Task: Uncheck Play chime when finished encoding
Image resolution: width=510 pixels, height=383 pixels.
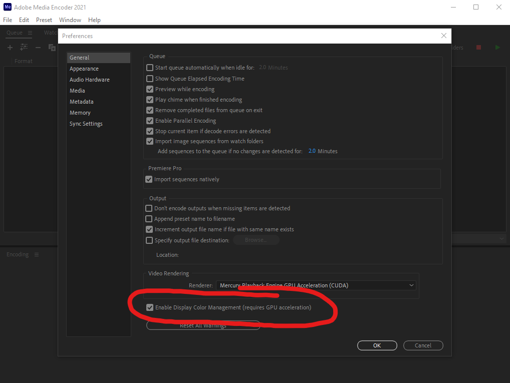Action: (149, 100)
